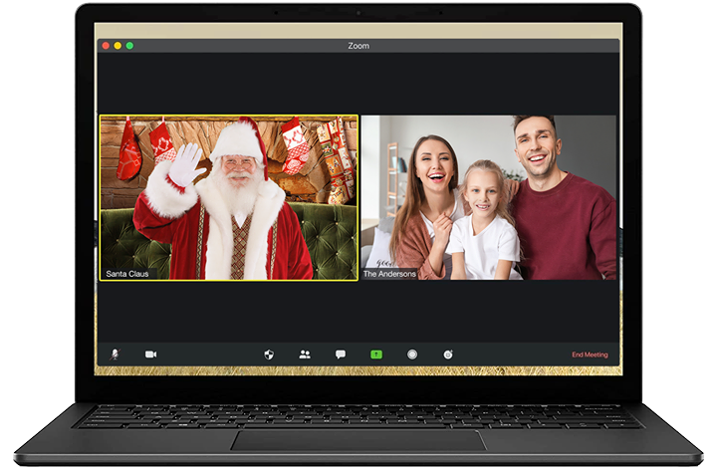The width and height of the screenshot is (717, 472).
Task: Maximize the Zoom window with the green button
Action: point(129,46)
